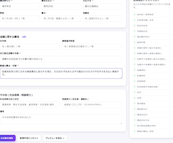Click check icon beside 所定時間外労働の有無 in checklist
Screen dimensions: 173x143
click(x=135, y=87)
